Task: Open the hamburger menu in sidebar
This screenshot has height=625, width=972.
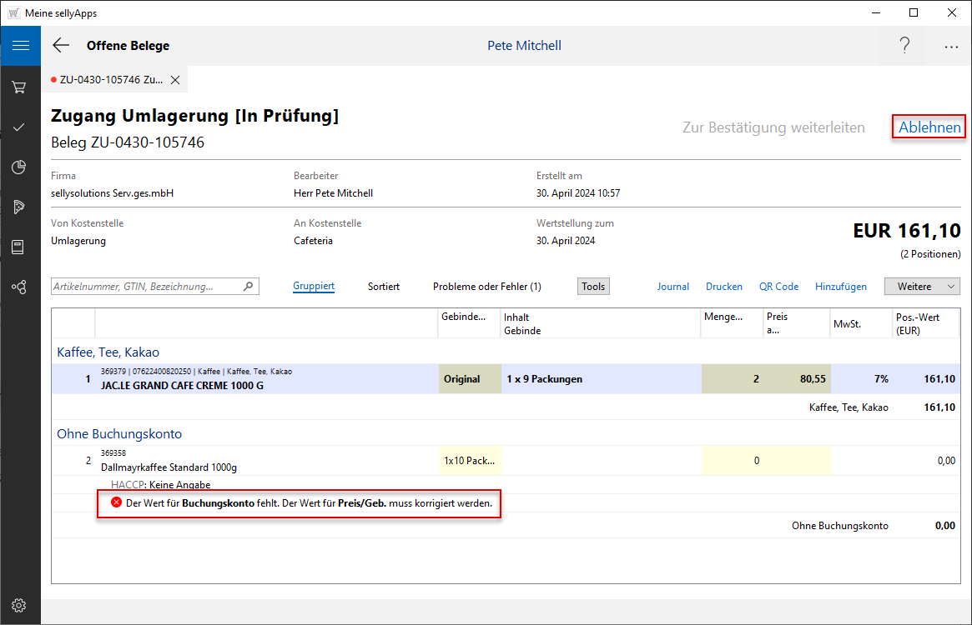Action: (x=20, y=46)
